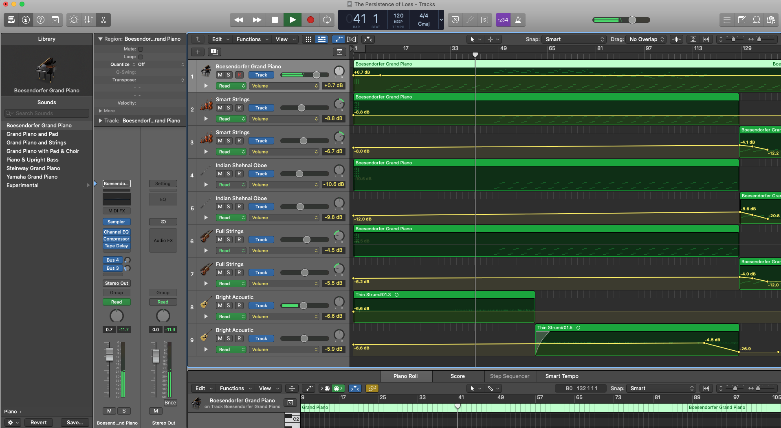Viewport: 781px width, 428px height.
Task: Select the Thin Strum#01.5 region
Action: [637, 339]
